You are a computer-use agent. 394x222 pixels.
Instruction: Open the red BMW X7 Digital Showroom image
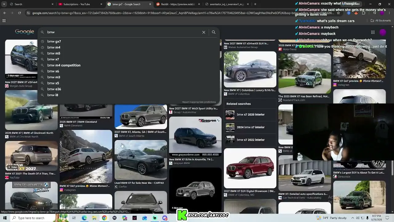click(x=250, y=168)
